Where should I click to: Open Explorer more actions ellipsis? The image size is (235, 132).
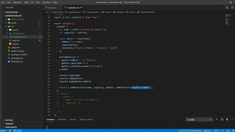point(39,7)
